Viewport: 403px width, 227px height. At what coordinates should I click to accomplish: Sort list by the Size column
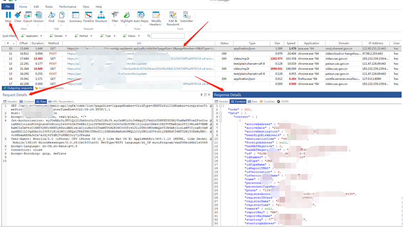point(277,43)
